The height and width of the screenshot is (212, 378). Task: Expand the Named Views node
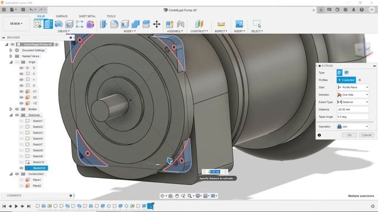coord(11,56)
